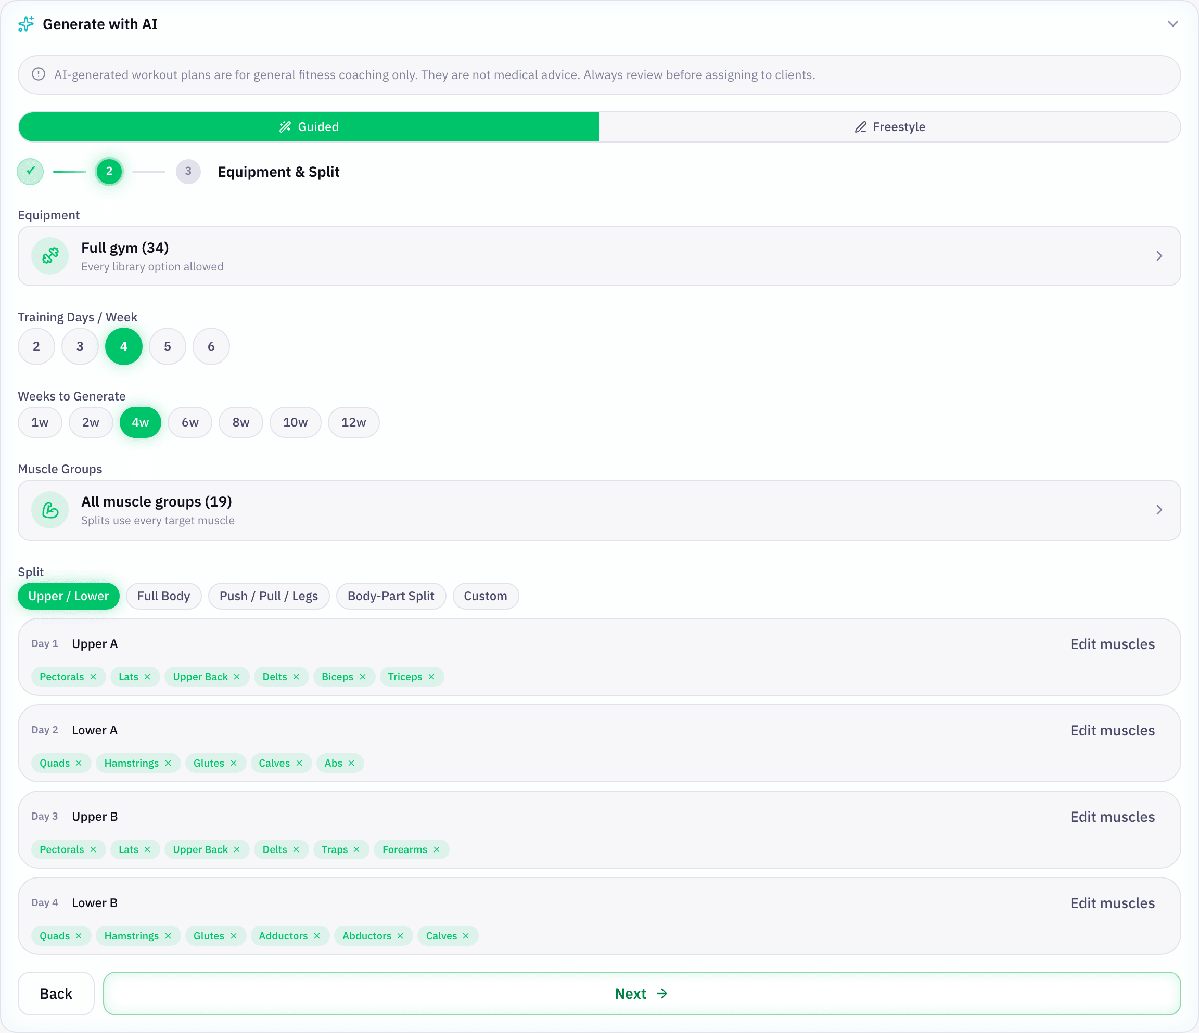Image resolution: width=1199 pixels, height=1033 pixels.
Task: Remove Lats from Upper B
Action: (x=147, y=850)
